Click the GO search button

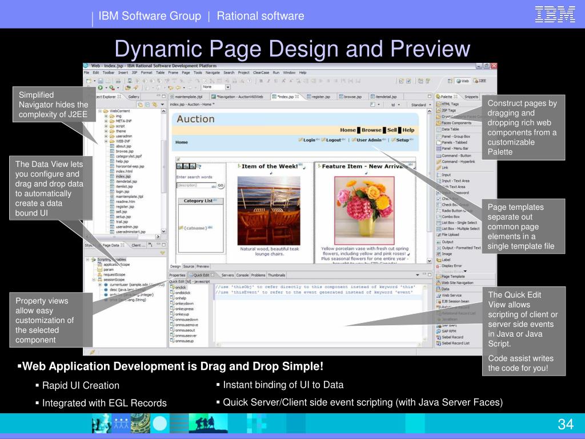point(221,186)
